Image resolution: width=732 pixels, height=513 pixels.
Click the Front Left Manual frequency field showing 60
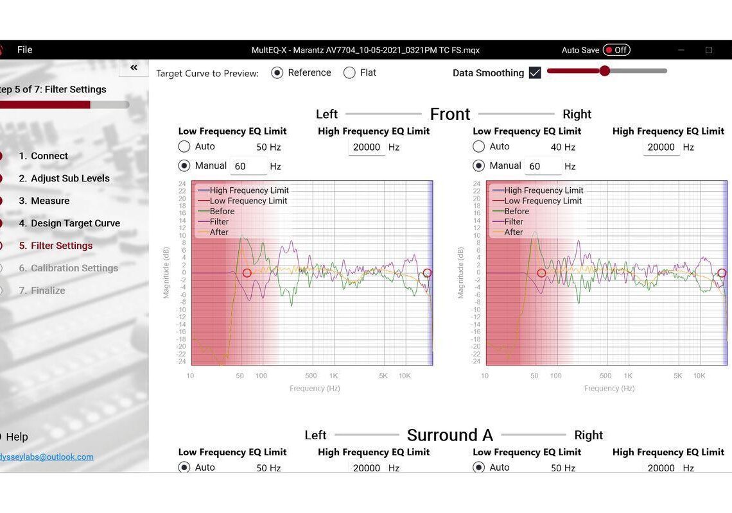[x=248, y=166]
